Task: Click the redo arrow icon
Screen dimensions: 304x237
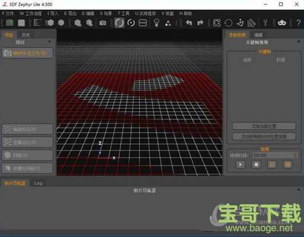Action: click(200, 23)
